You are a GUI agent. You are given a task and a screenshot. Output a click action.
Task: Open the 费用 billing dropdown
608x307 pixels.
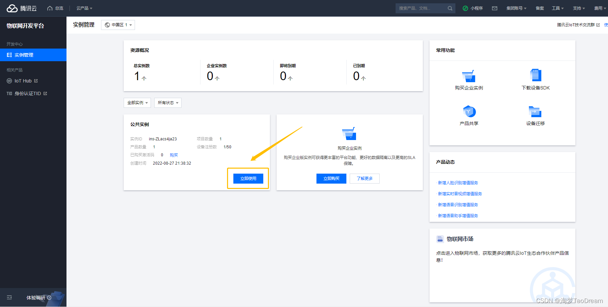(x=600, y=8)
